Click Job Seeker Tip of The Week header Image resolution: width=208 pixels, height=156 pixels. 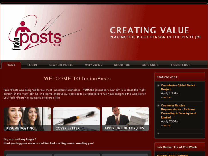(180, 147)
